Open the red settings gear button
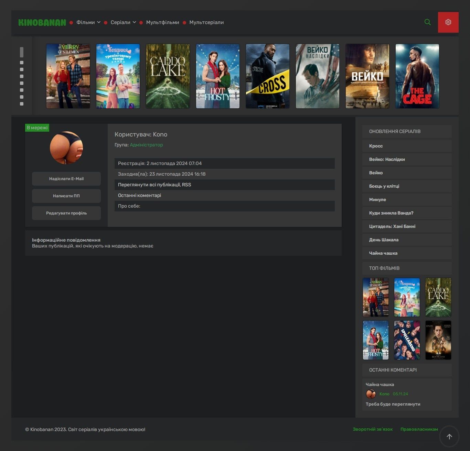This screenshot has width=470, height=451. coord(448,22)
